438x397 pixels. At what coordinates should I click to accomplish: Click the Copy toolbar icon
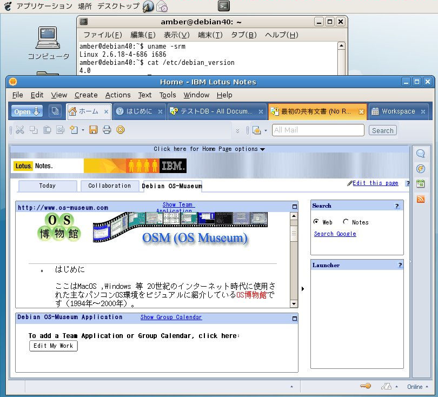pyautogui.click(x=34, y=130)
